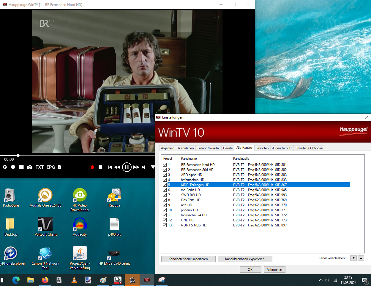371x286 pixels.
Task: Fast forward the TV stream
Action: (x=136, y=167)
